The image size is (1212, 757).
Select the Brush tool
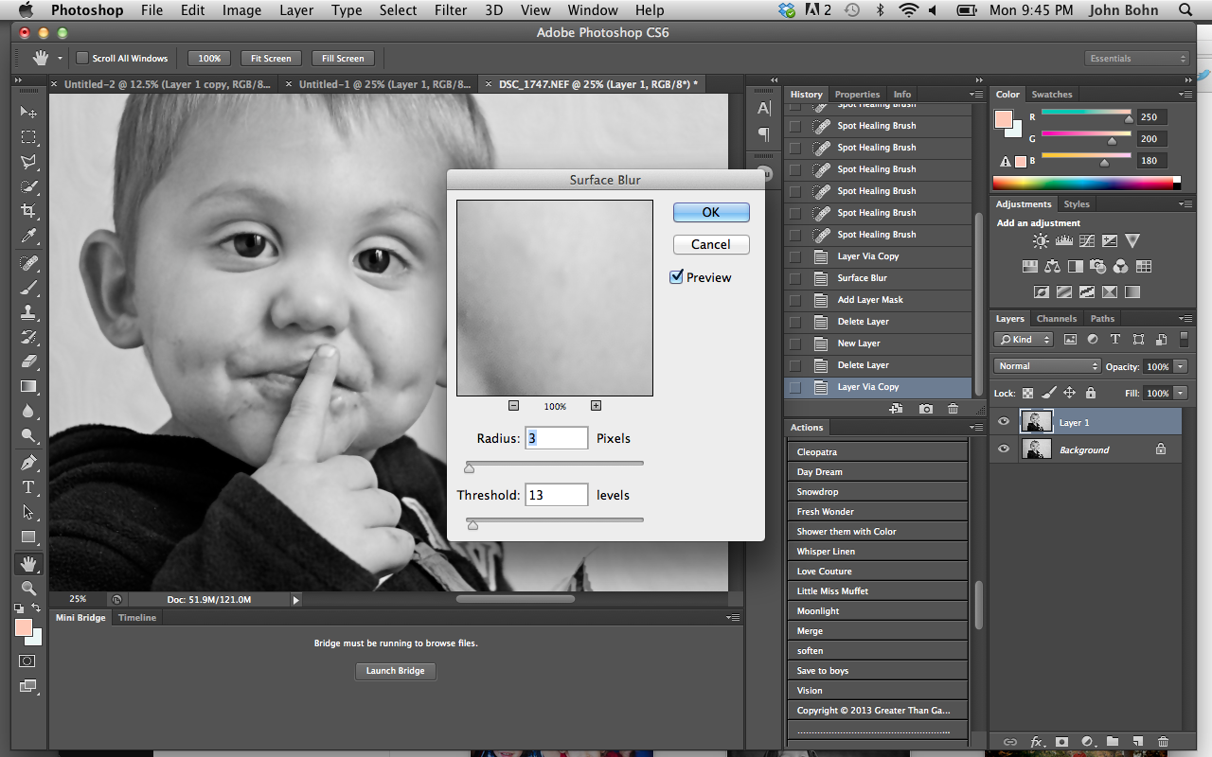(28, 288)
